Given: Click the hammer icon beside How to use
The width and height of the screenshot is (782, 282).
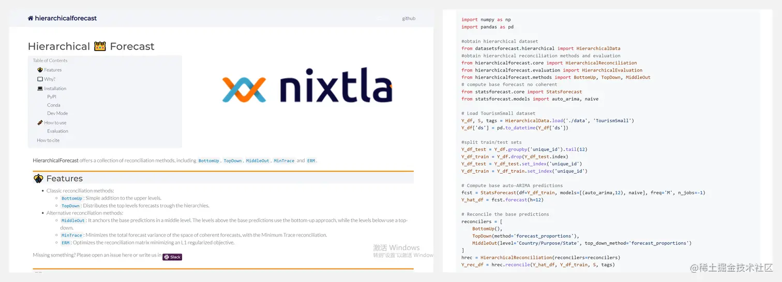Looking at the screenshot, I should (x=40, y=123).
